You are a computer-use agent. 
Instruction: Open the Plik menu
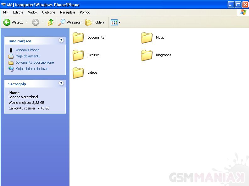pos(6,12)
